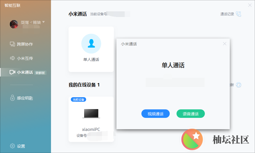Start a 语音通话 voice call
This screenshot has width=255, height=153.
click(x=190, y=114)
